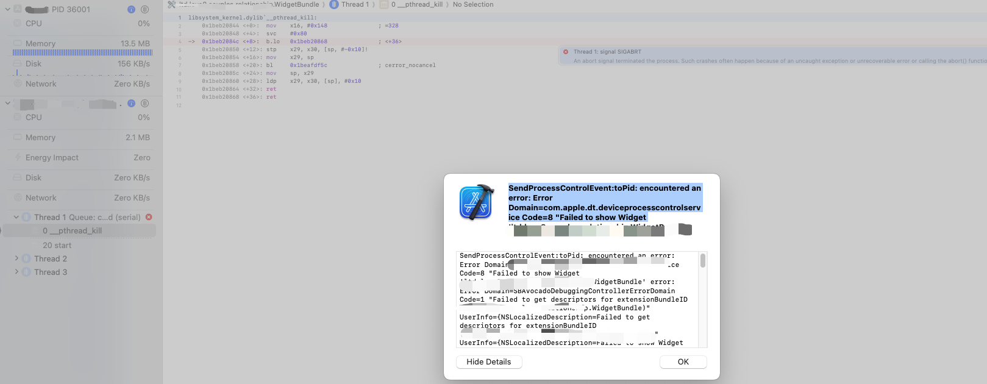
Task: Click the stp x29, x30 instruction line
Action: (285, 49)
